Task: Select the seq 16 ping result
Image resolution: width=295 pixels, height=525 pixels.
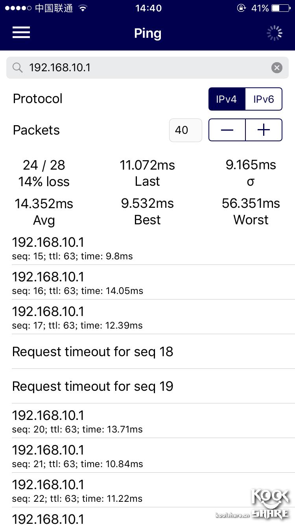Action: point(147,283)
